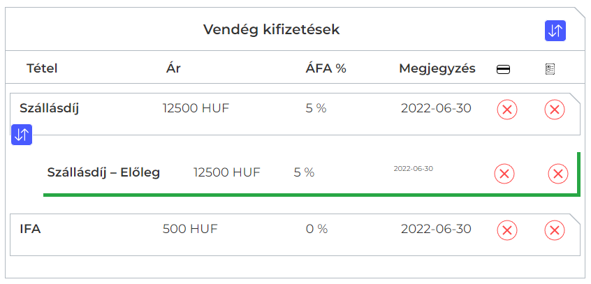591x284 pixels.
Task: Click the ÁFA % column header
Action: pyautogui.click(x=326, y=68)
